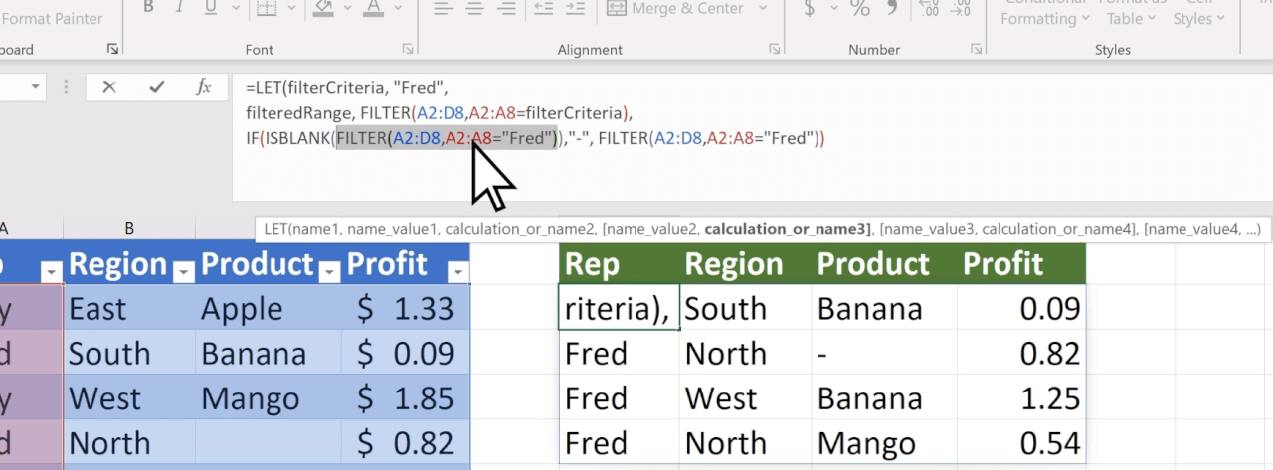This screenshot has height=470, width=1273.
Task: Cancel the formula entry with X
Action: [109, 87]
